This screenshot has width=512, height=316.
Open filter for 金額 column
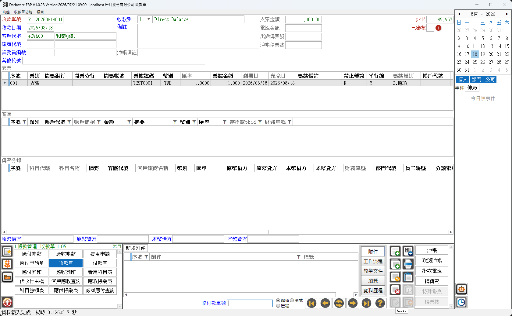pyautogui.click(x=129, y=122)
